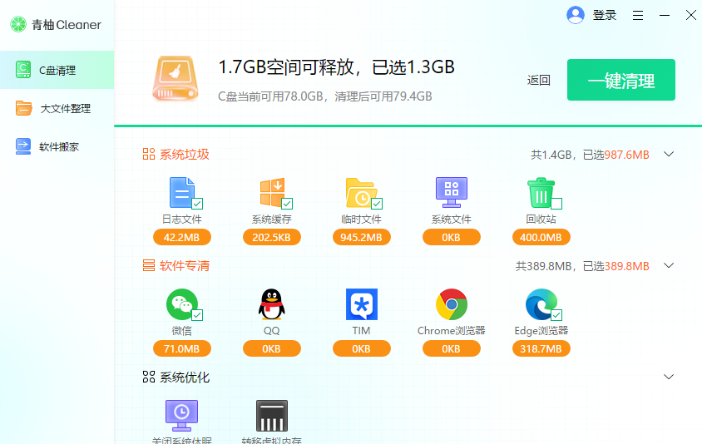The width and height of the screenshot is (702, 444).
Task: Click the 42.2MB size badge
Action: point(182,237)
